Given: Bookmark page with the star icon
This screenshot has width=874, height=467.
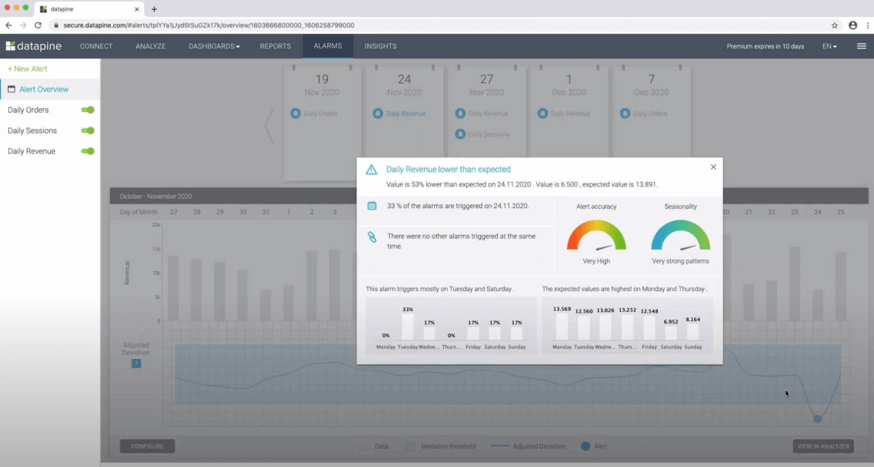Looking at the screenshot, I should pos(835,25).
